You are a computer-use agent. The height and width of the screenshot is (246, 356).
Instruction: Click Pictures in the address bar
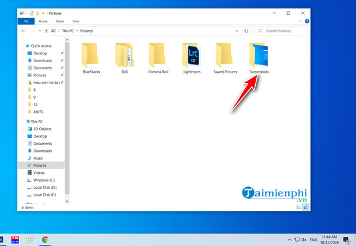click(86, 31)
